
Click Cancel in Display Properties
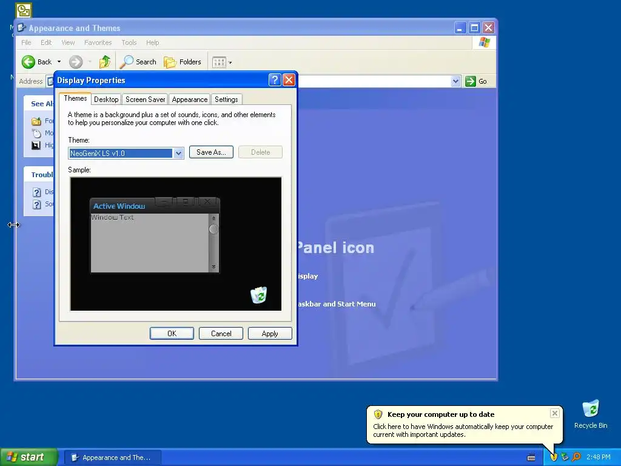(221, 333)
